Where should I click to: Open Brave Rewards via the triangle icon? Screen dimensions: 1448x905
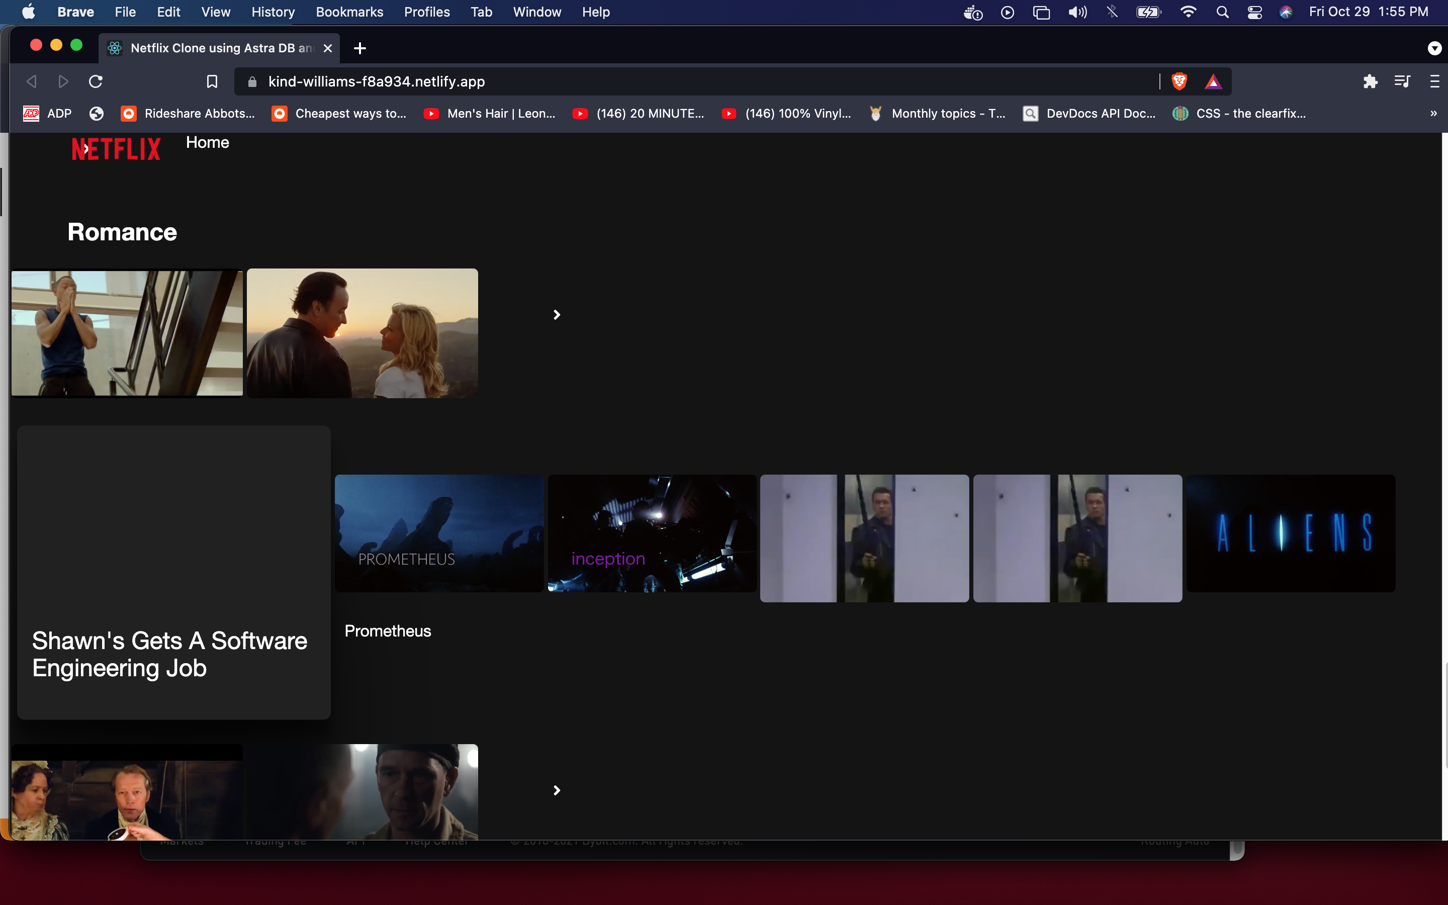(x=1213, y=81)
